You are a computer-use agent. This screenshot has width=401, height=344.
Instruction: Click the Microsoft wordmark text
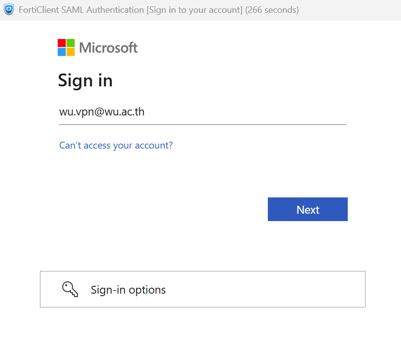point(109,48)
